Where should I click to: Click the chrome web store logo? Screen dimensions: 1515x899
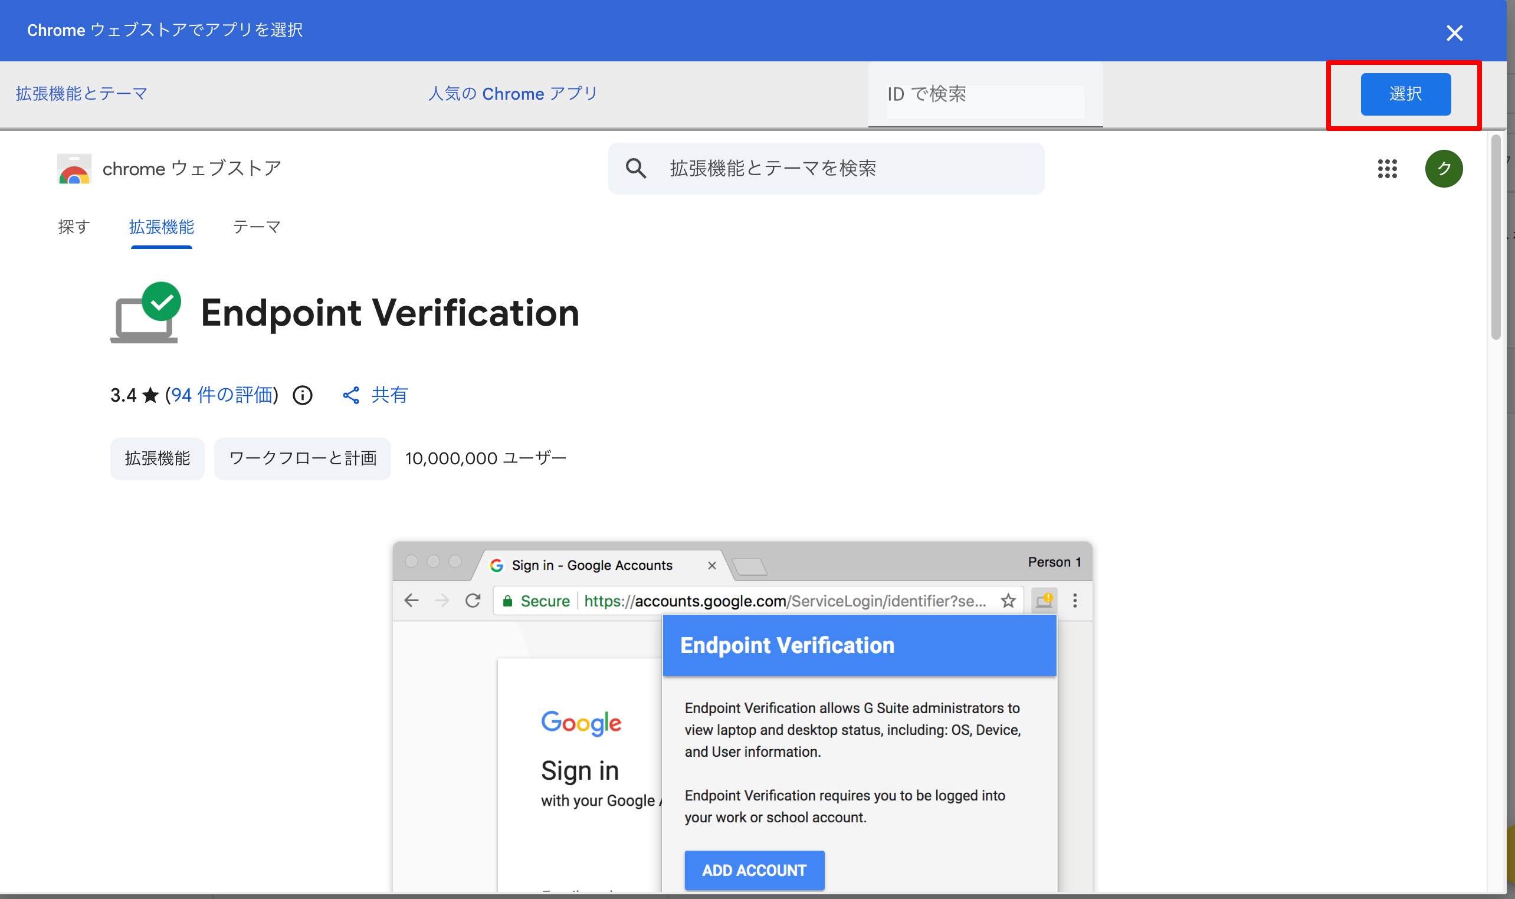click(x=74, y=168)
